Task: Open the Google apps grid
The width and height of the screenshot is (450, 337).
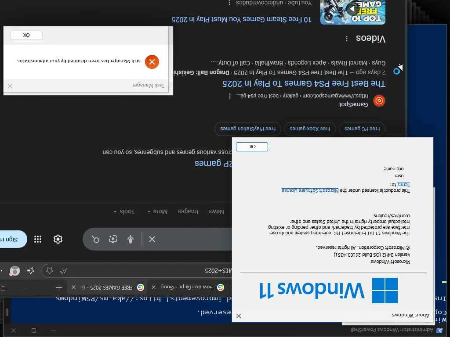Action: (x=38, y=239)
